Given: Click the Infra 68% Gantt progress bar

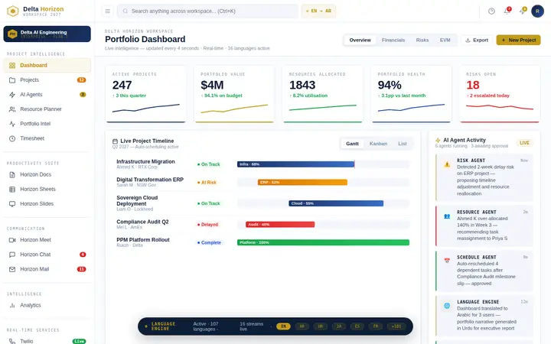Looking at the screenshot, I should click(x=295, y=164).
